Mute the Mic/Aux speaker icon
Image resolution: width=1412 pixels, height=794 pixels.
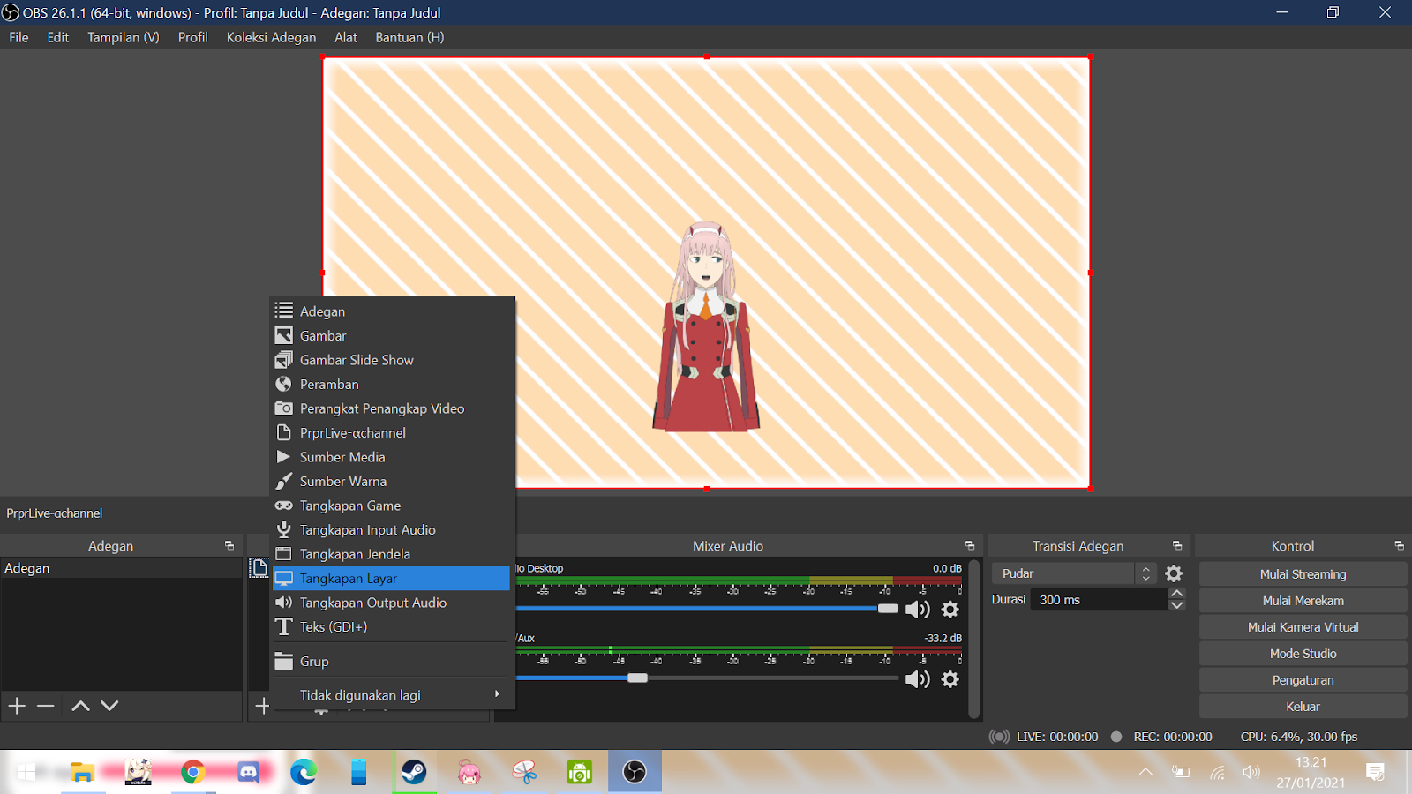coord(918,679)
